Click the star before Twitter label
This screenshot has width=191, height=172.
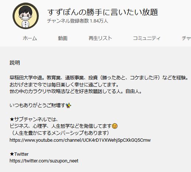[x=12, y=154]
